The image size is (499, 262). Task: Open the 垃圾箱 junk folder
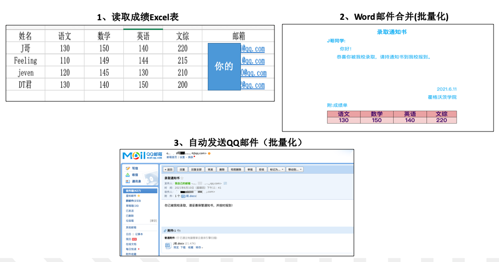click(x=130, y=220)
